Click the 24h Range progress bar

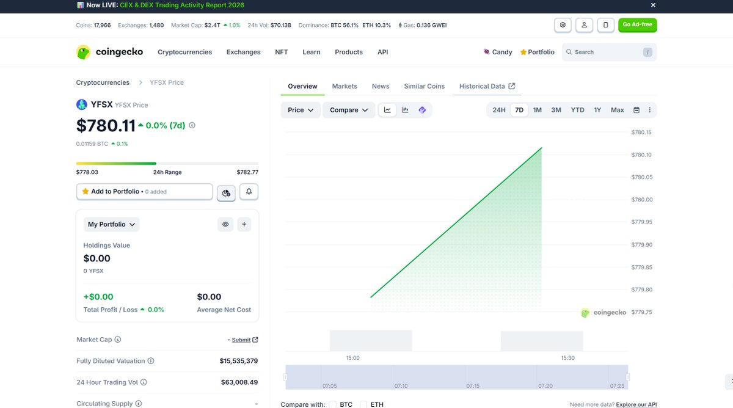[167, 164]
